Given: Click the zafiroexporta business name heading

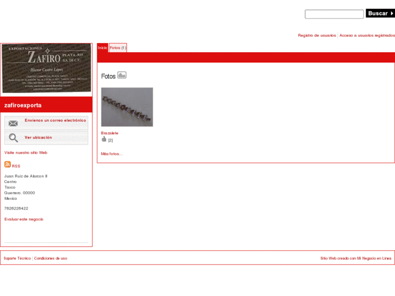Looking at the screenshot, I should pyautogui.click(x=23, y=105).
